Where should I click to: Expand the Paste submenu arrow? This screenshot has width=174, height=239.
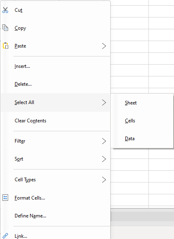(x=104, y=46)
